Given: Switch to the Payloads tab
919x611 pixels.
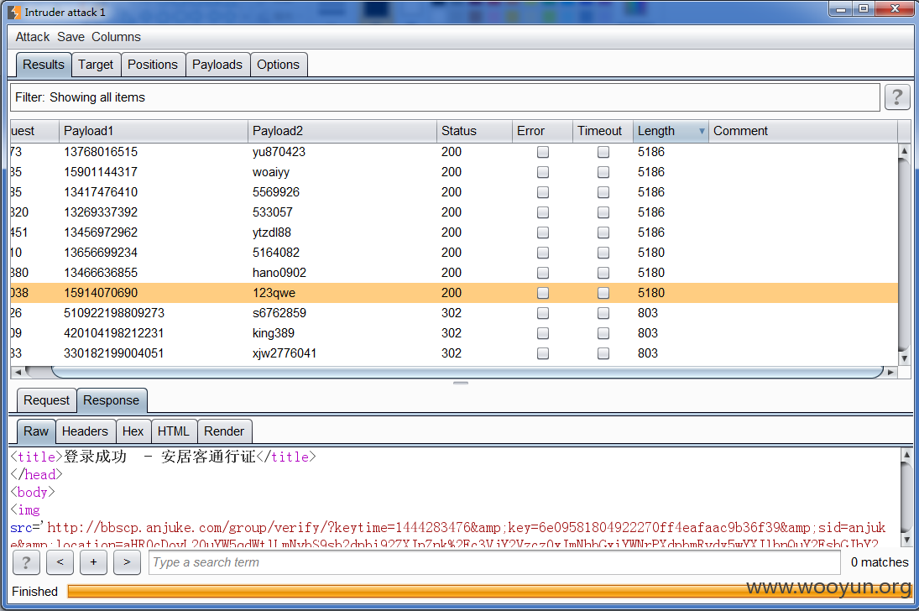Looking at the screenshot, I should [217, 65].
